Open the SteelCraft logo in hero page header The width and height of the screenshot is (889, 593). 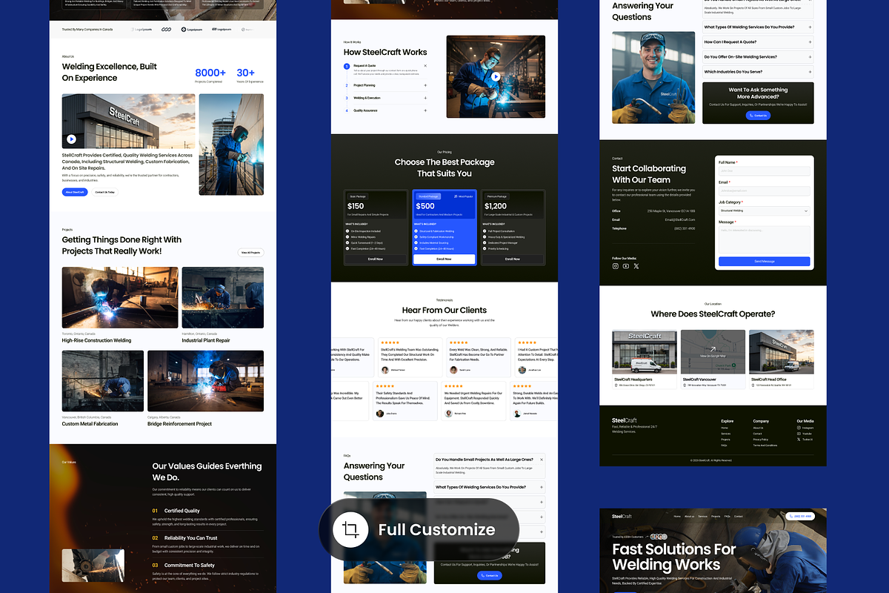622,516
